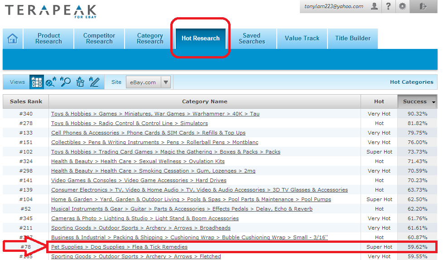Click the 62.50% success value
The image size is (443, 260).
pyautogui.click(x=417, y=199)
